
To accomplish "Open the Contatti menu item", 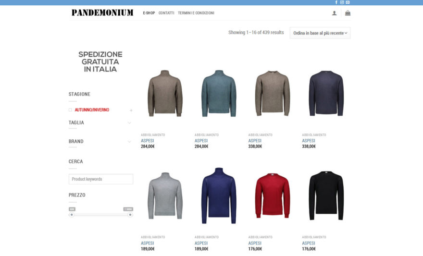I will click(166, 13).
